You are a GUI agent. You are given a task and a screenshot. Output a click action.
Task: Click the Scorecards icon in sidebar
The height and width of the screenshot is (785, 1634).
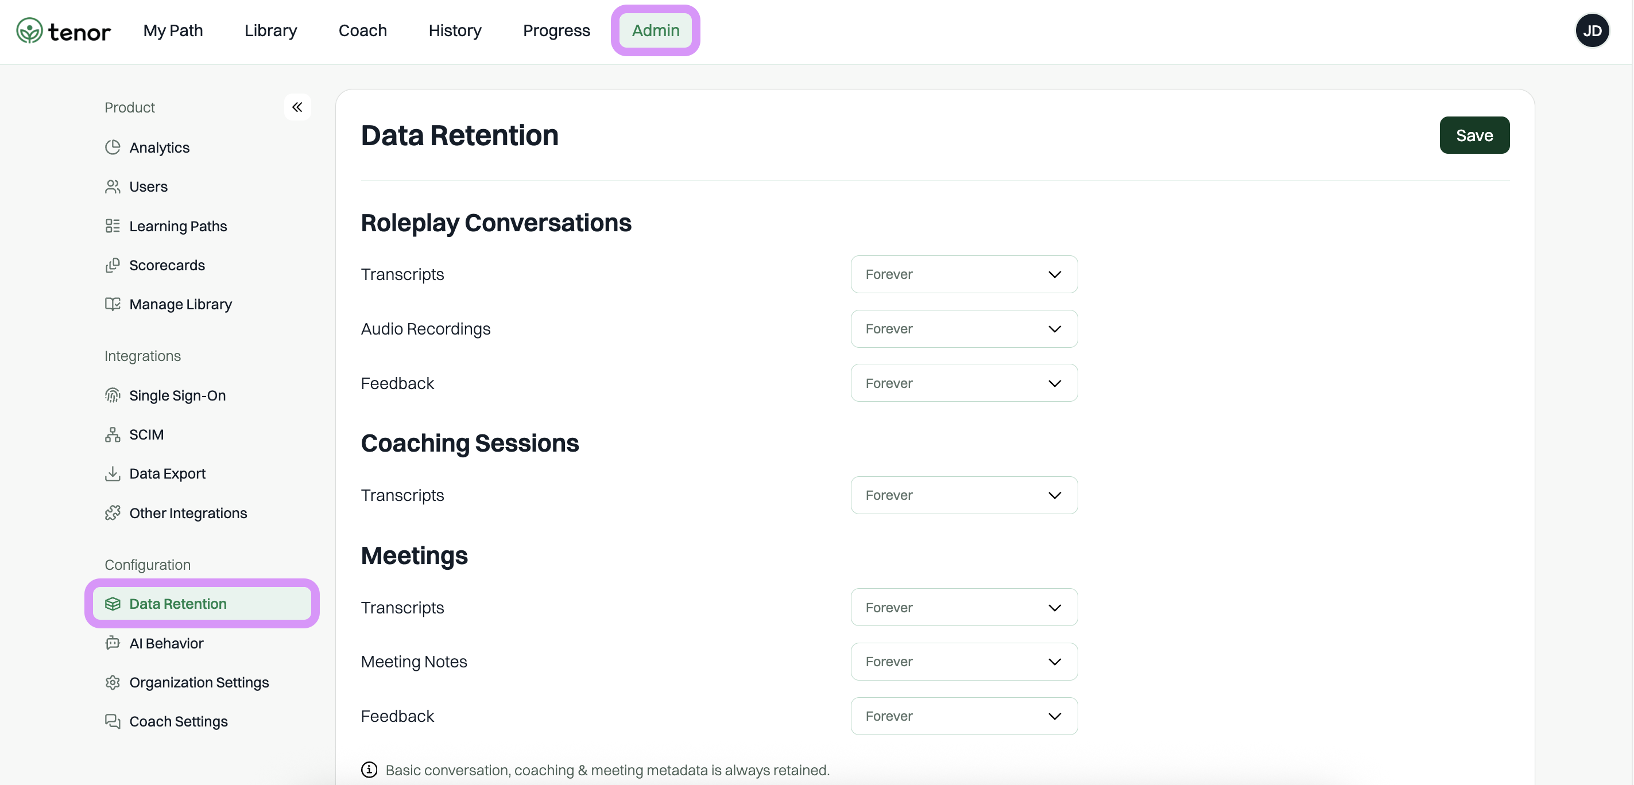coord(113,265)
